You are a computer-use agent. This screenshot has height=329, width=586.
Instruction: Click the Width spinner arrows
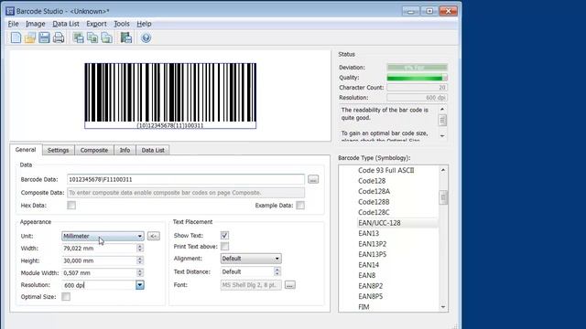(140, 248)
